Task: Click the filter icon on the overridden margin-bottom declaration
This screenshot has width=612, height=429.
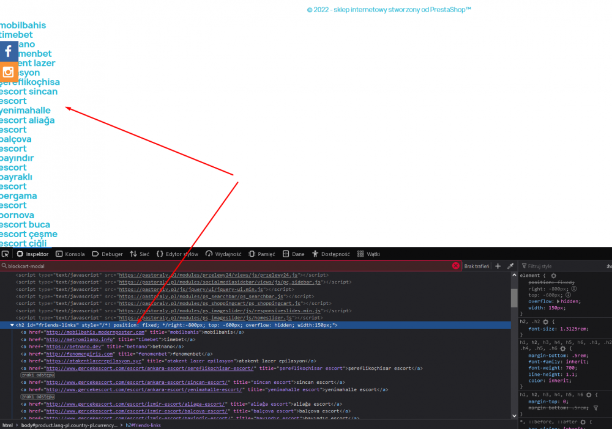Action: 596,408
